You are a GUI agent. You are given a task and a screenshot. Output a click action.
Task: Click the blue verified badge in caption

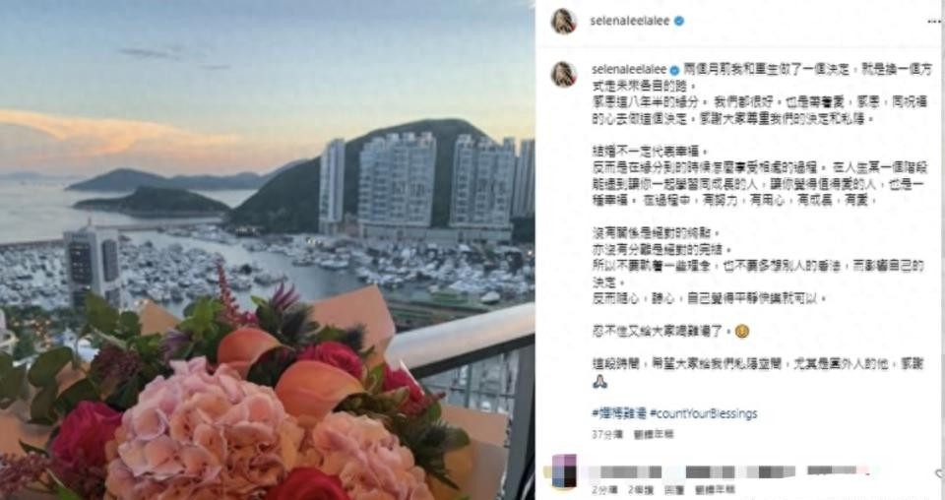point(674,71)
